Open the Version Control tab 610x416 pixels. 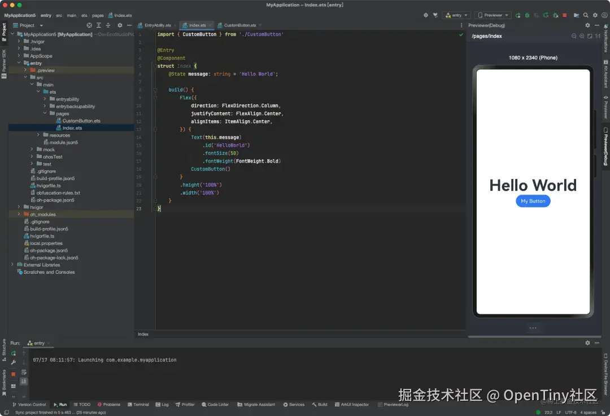pos(29,404)
